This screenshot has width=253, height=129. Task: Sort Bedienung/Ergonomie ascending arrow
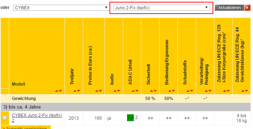point(170,91)
